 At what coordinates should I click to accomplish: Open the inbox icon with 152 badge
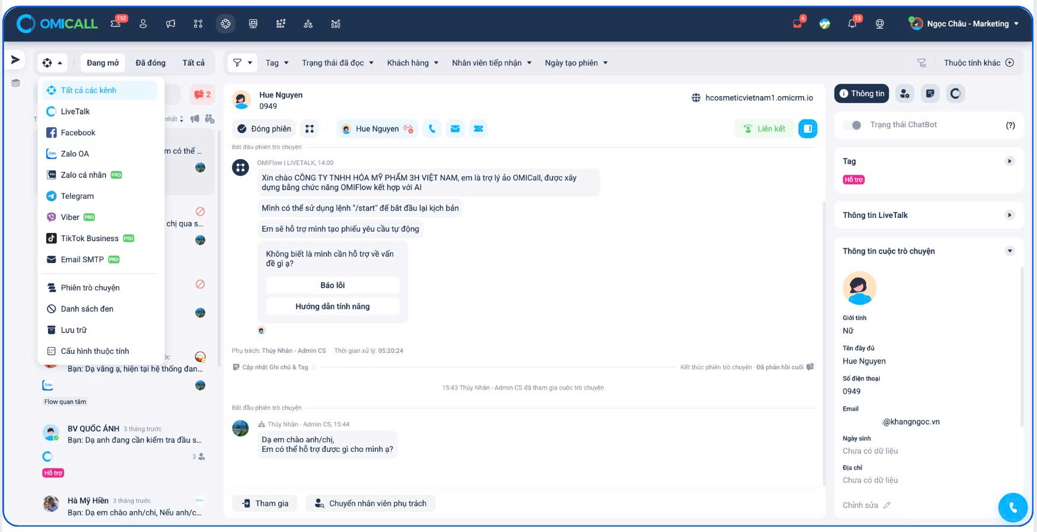[x=117, y=23]
